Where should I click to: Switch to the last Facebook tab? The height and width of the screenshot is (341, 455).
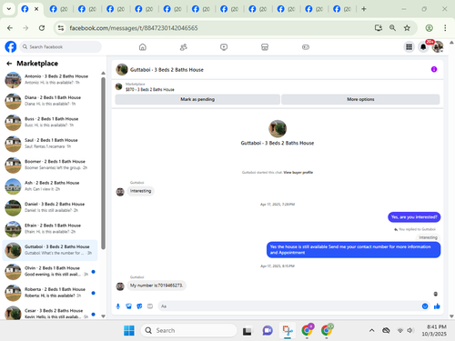pyautogui.click(x=342, y=9)
